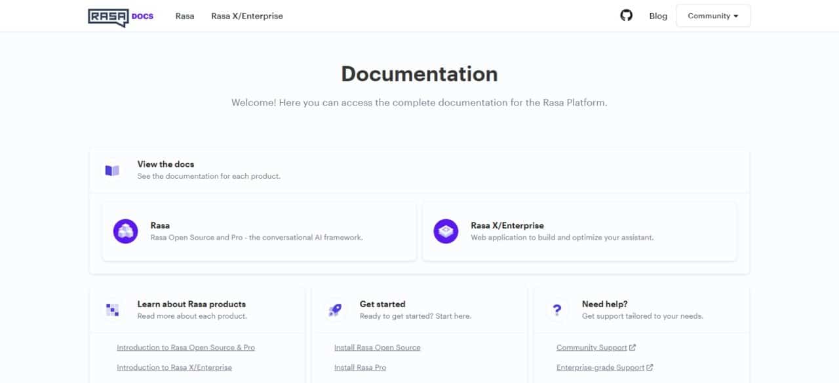Click external link icon beside Enterprise-grade Support

pos(650,367)
